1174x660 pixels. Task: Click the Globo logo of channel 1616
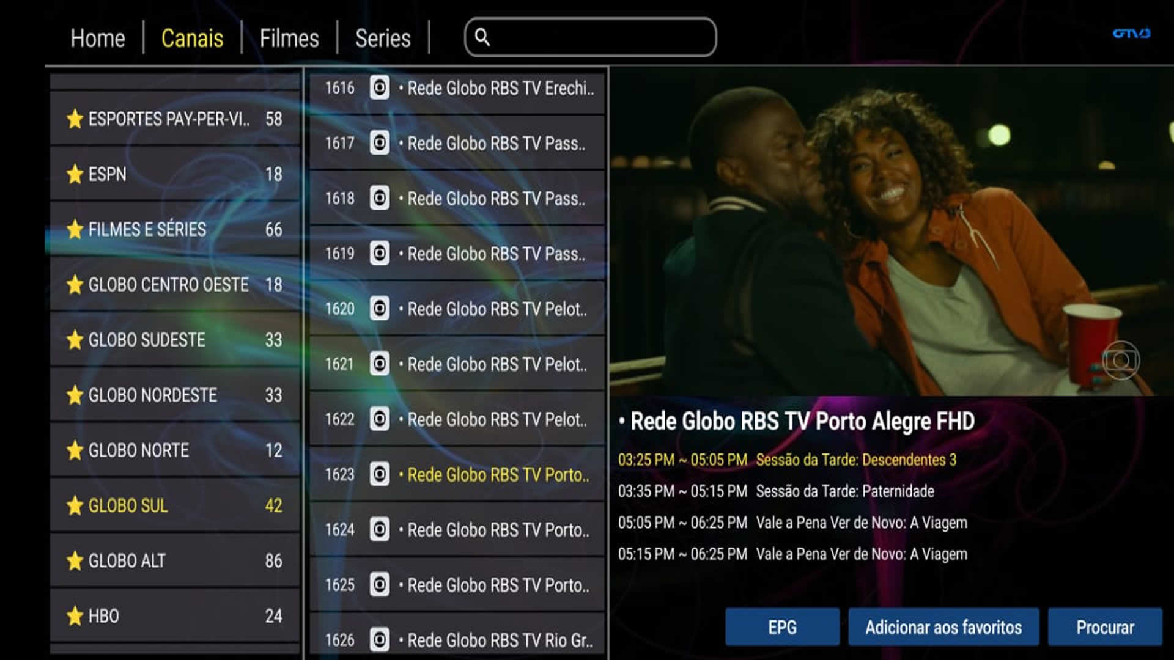click(x=380, y=88)
